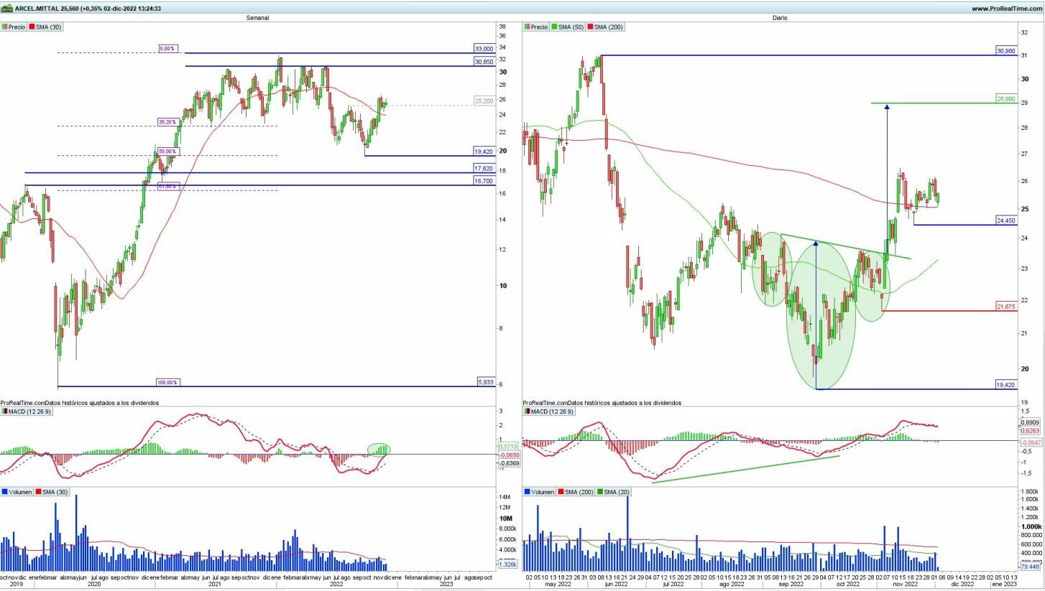Select the green 28,980 target price label
Viewport: 1045px width, 591px height.
pos(1006,99)
